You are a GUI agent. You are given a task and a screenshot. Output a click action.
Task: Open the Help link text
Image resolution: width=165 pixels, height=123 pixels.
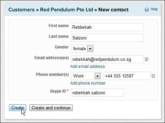(154, 9)
